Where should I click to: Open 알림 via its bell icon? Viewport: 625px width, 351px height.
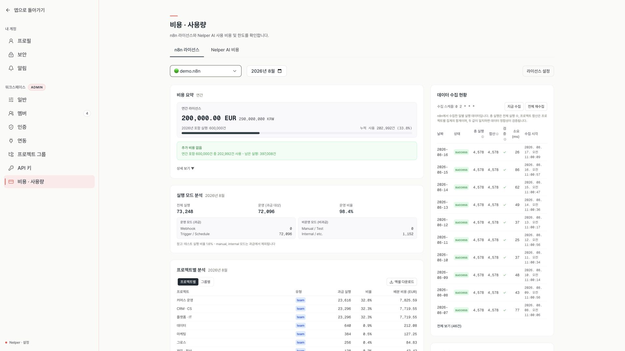tap(11, 68)
